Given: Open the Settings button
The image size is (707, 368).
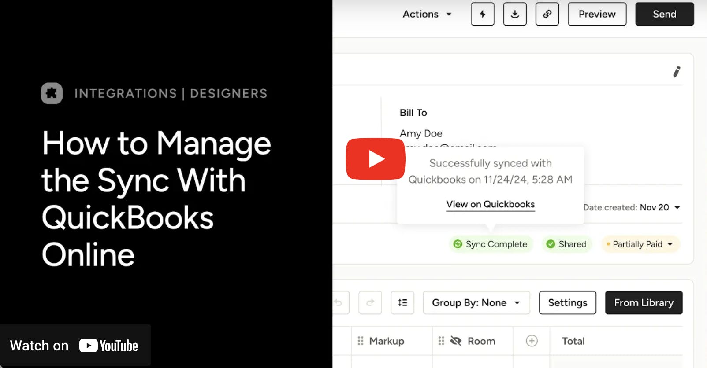Looking at the screenshot, I should 567,302.
